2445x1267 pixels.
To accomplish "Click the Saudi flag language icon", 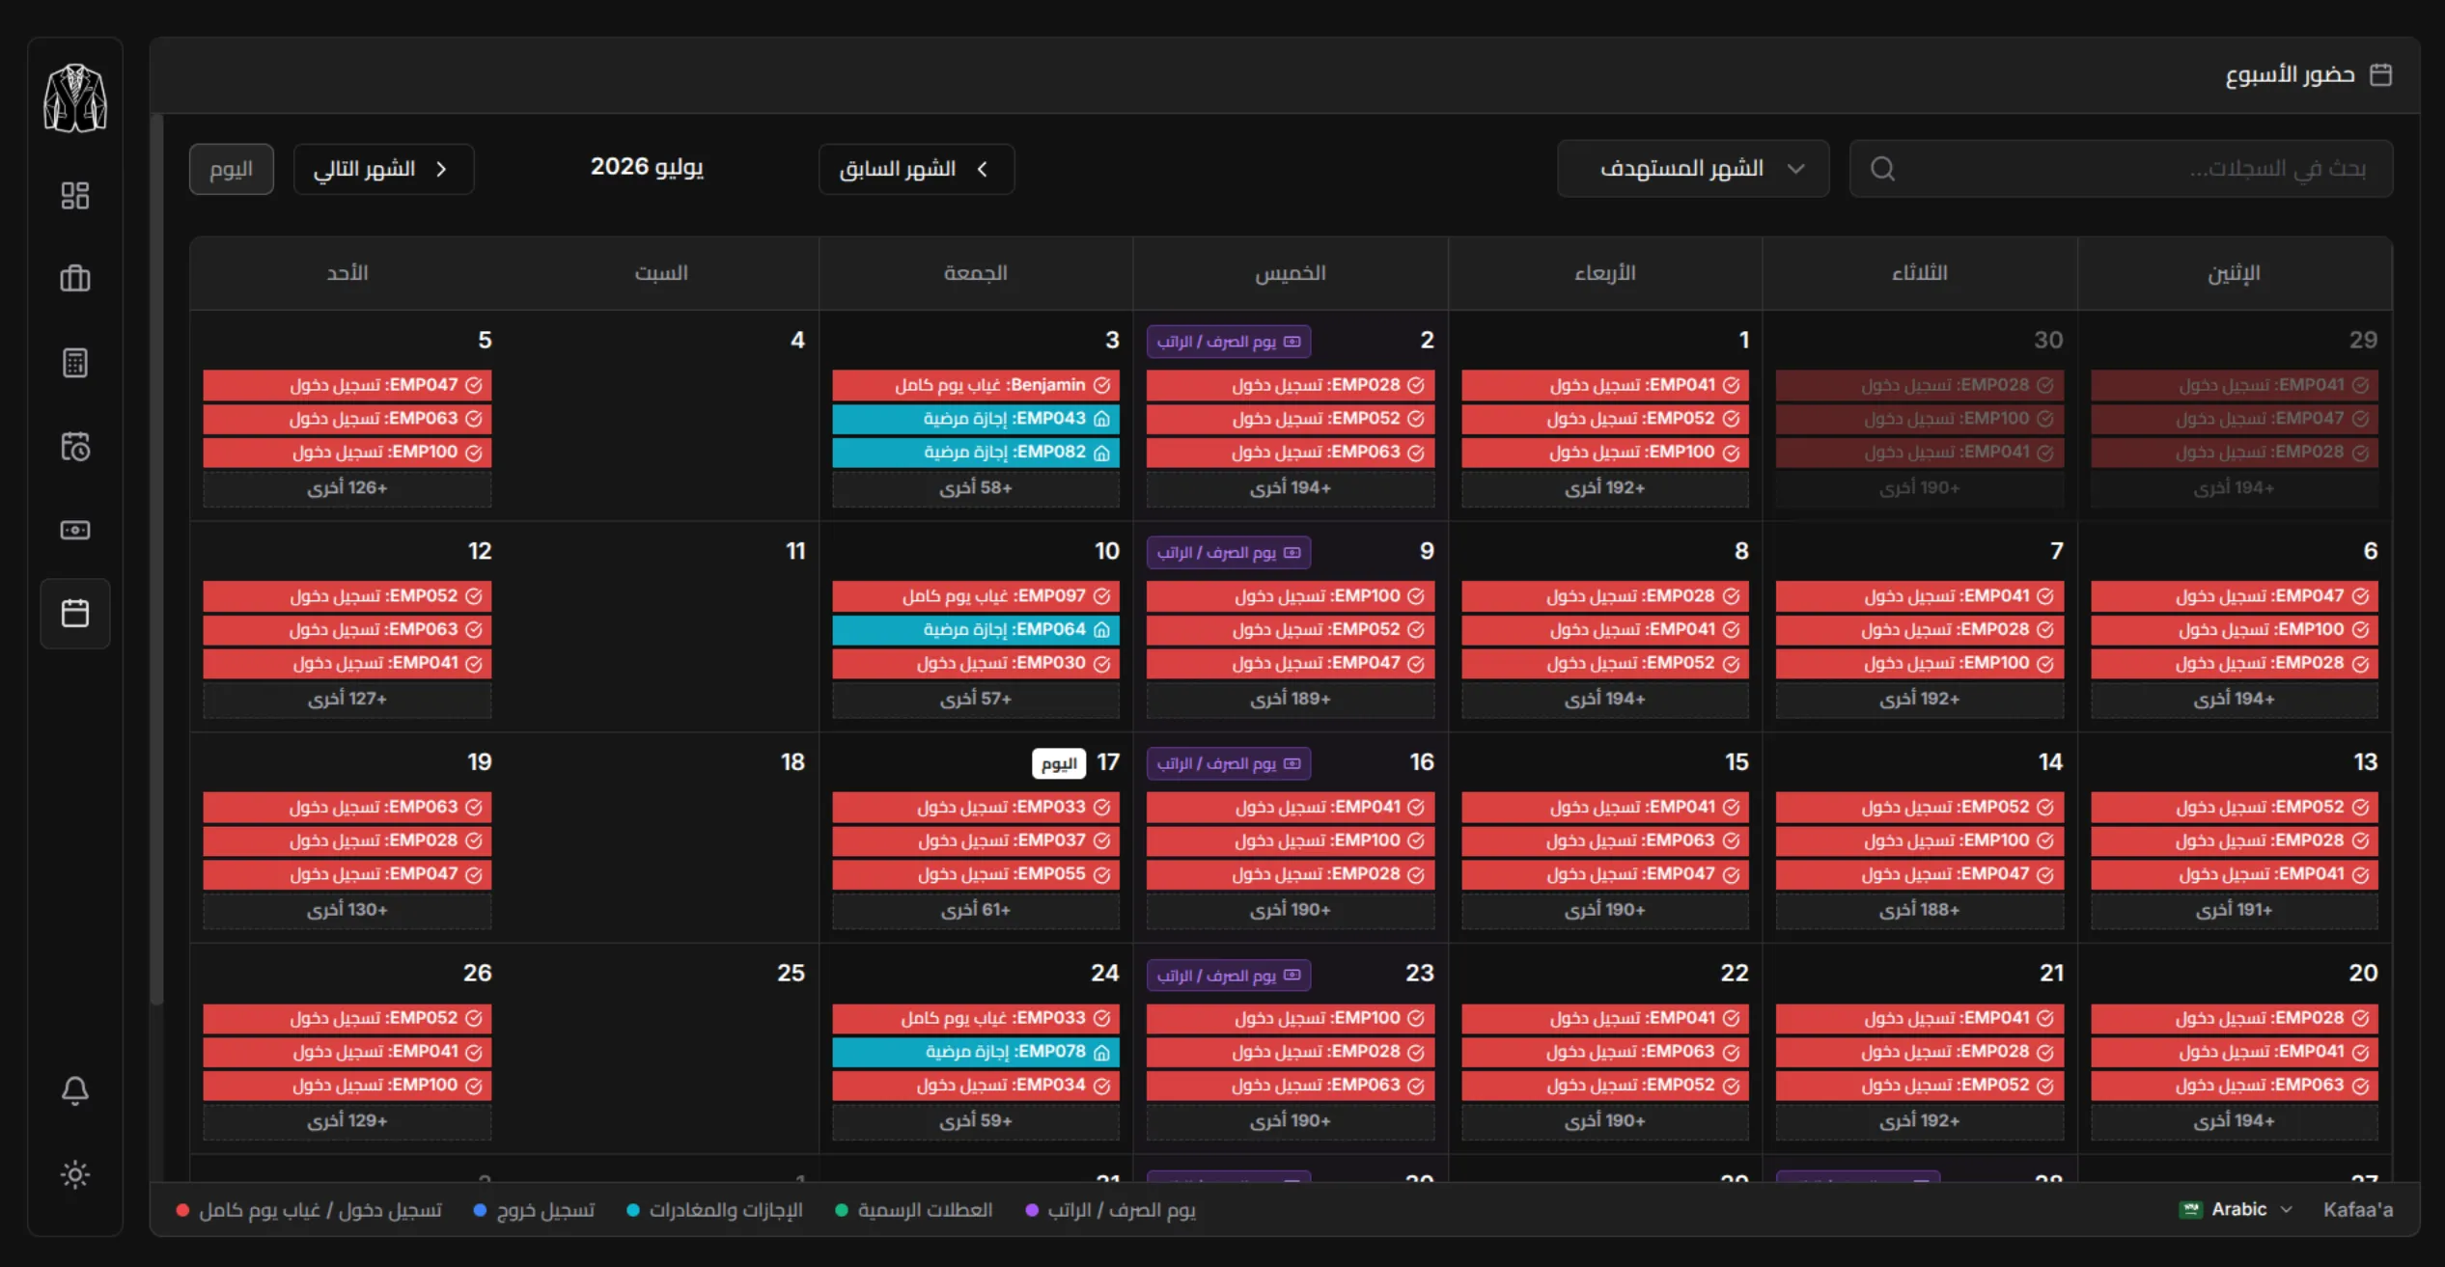I will [2190, 1209].
